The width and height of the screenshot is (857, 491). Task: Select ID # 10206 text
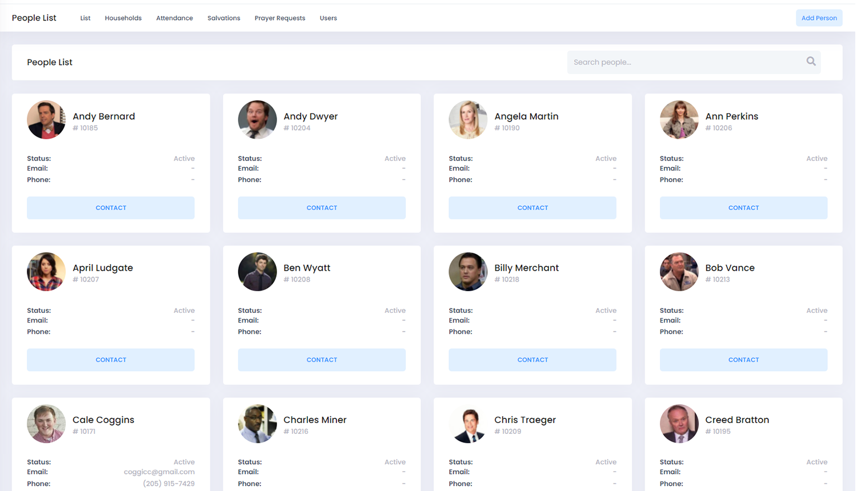coord(718,128)
